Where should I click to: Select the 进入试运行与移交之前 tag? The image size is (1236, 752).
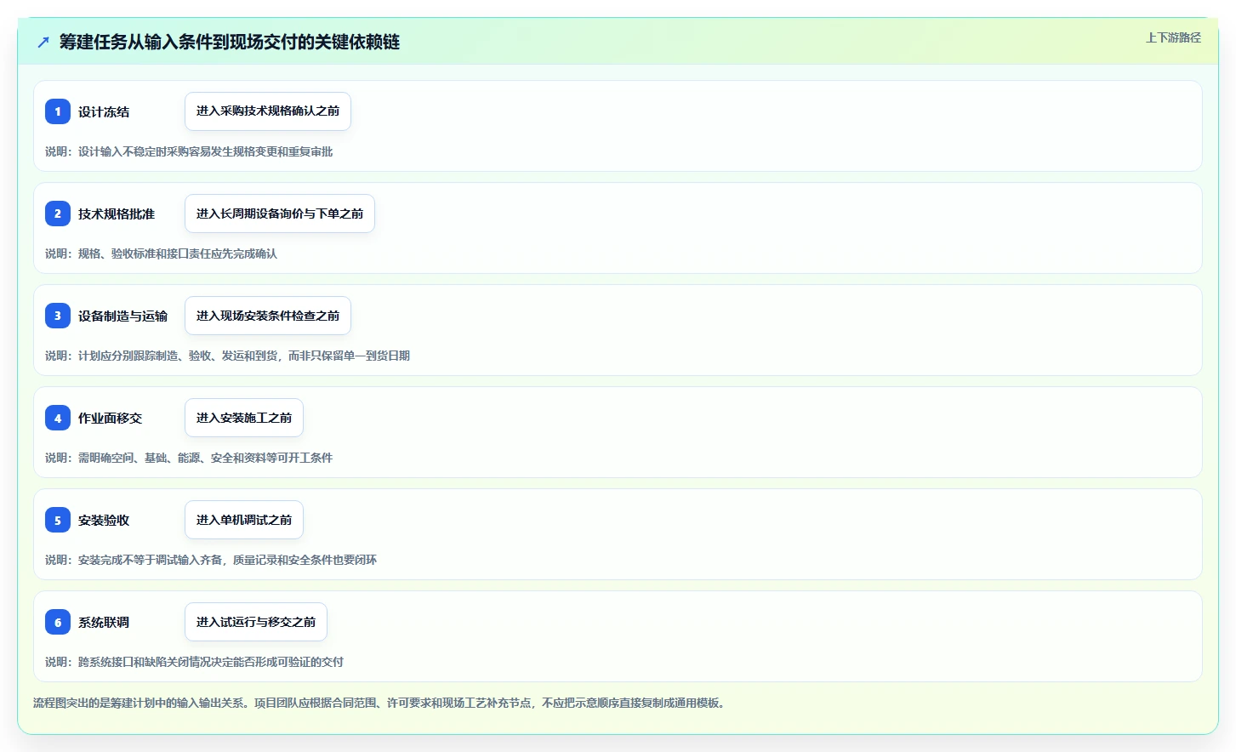coord(256,622)
